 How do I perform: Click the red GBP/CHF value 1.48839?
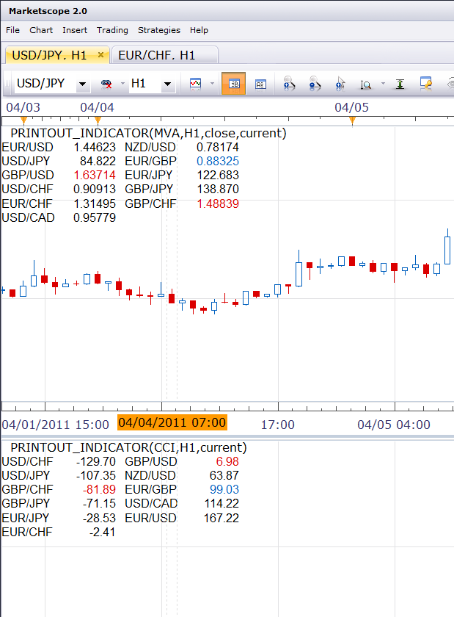(x=218, y=203)
